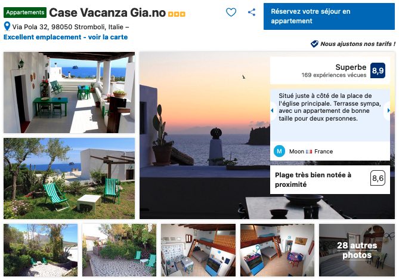The width and height of the screenshot is (399, 280).
Task: Show previous review with left arrow
Action: pos(273,110)
